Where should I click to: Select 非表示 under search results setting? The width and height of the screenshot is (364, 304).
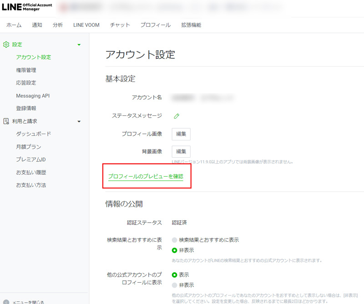pyautogui.click(x=174, y=250)
